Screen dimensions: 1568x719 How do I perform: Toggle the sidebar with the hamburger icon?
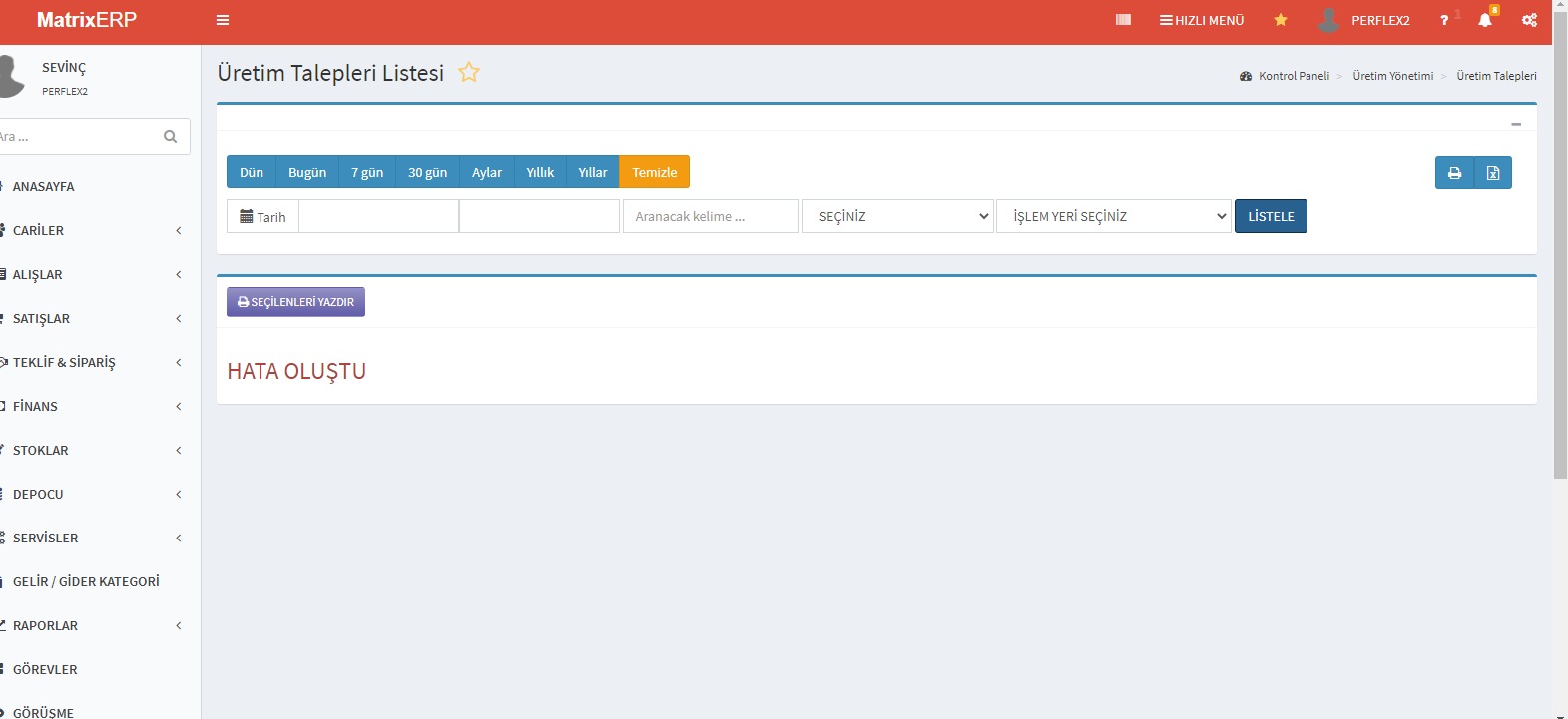(x=223, y=20)
